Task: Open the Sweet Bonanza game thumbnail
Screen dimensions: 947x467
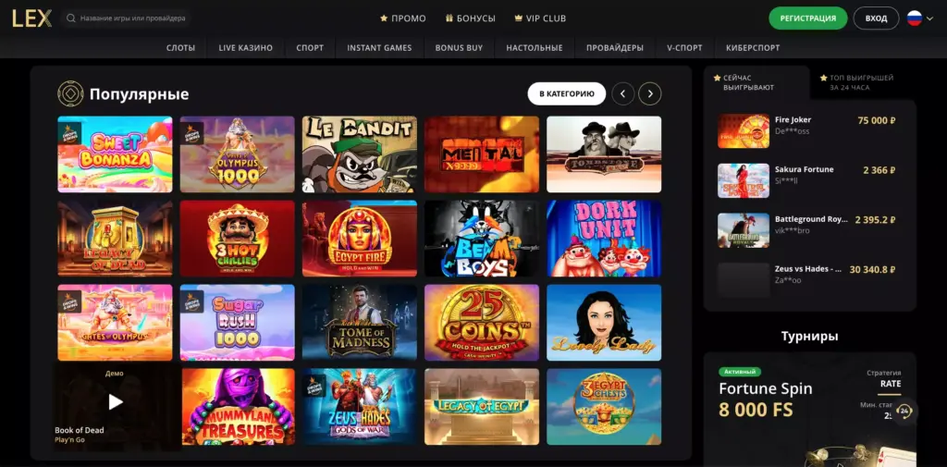Action: (115, 154)
